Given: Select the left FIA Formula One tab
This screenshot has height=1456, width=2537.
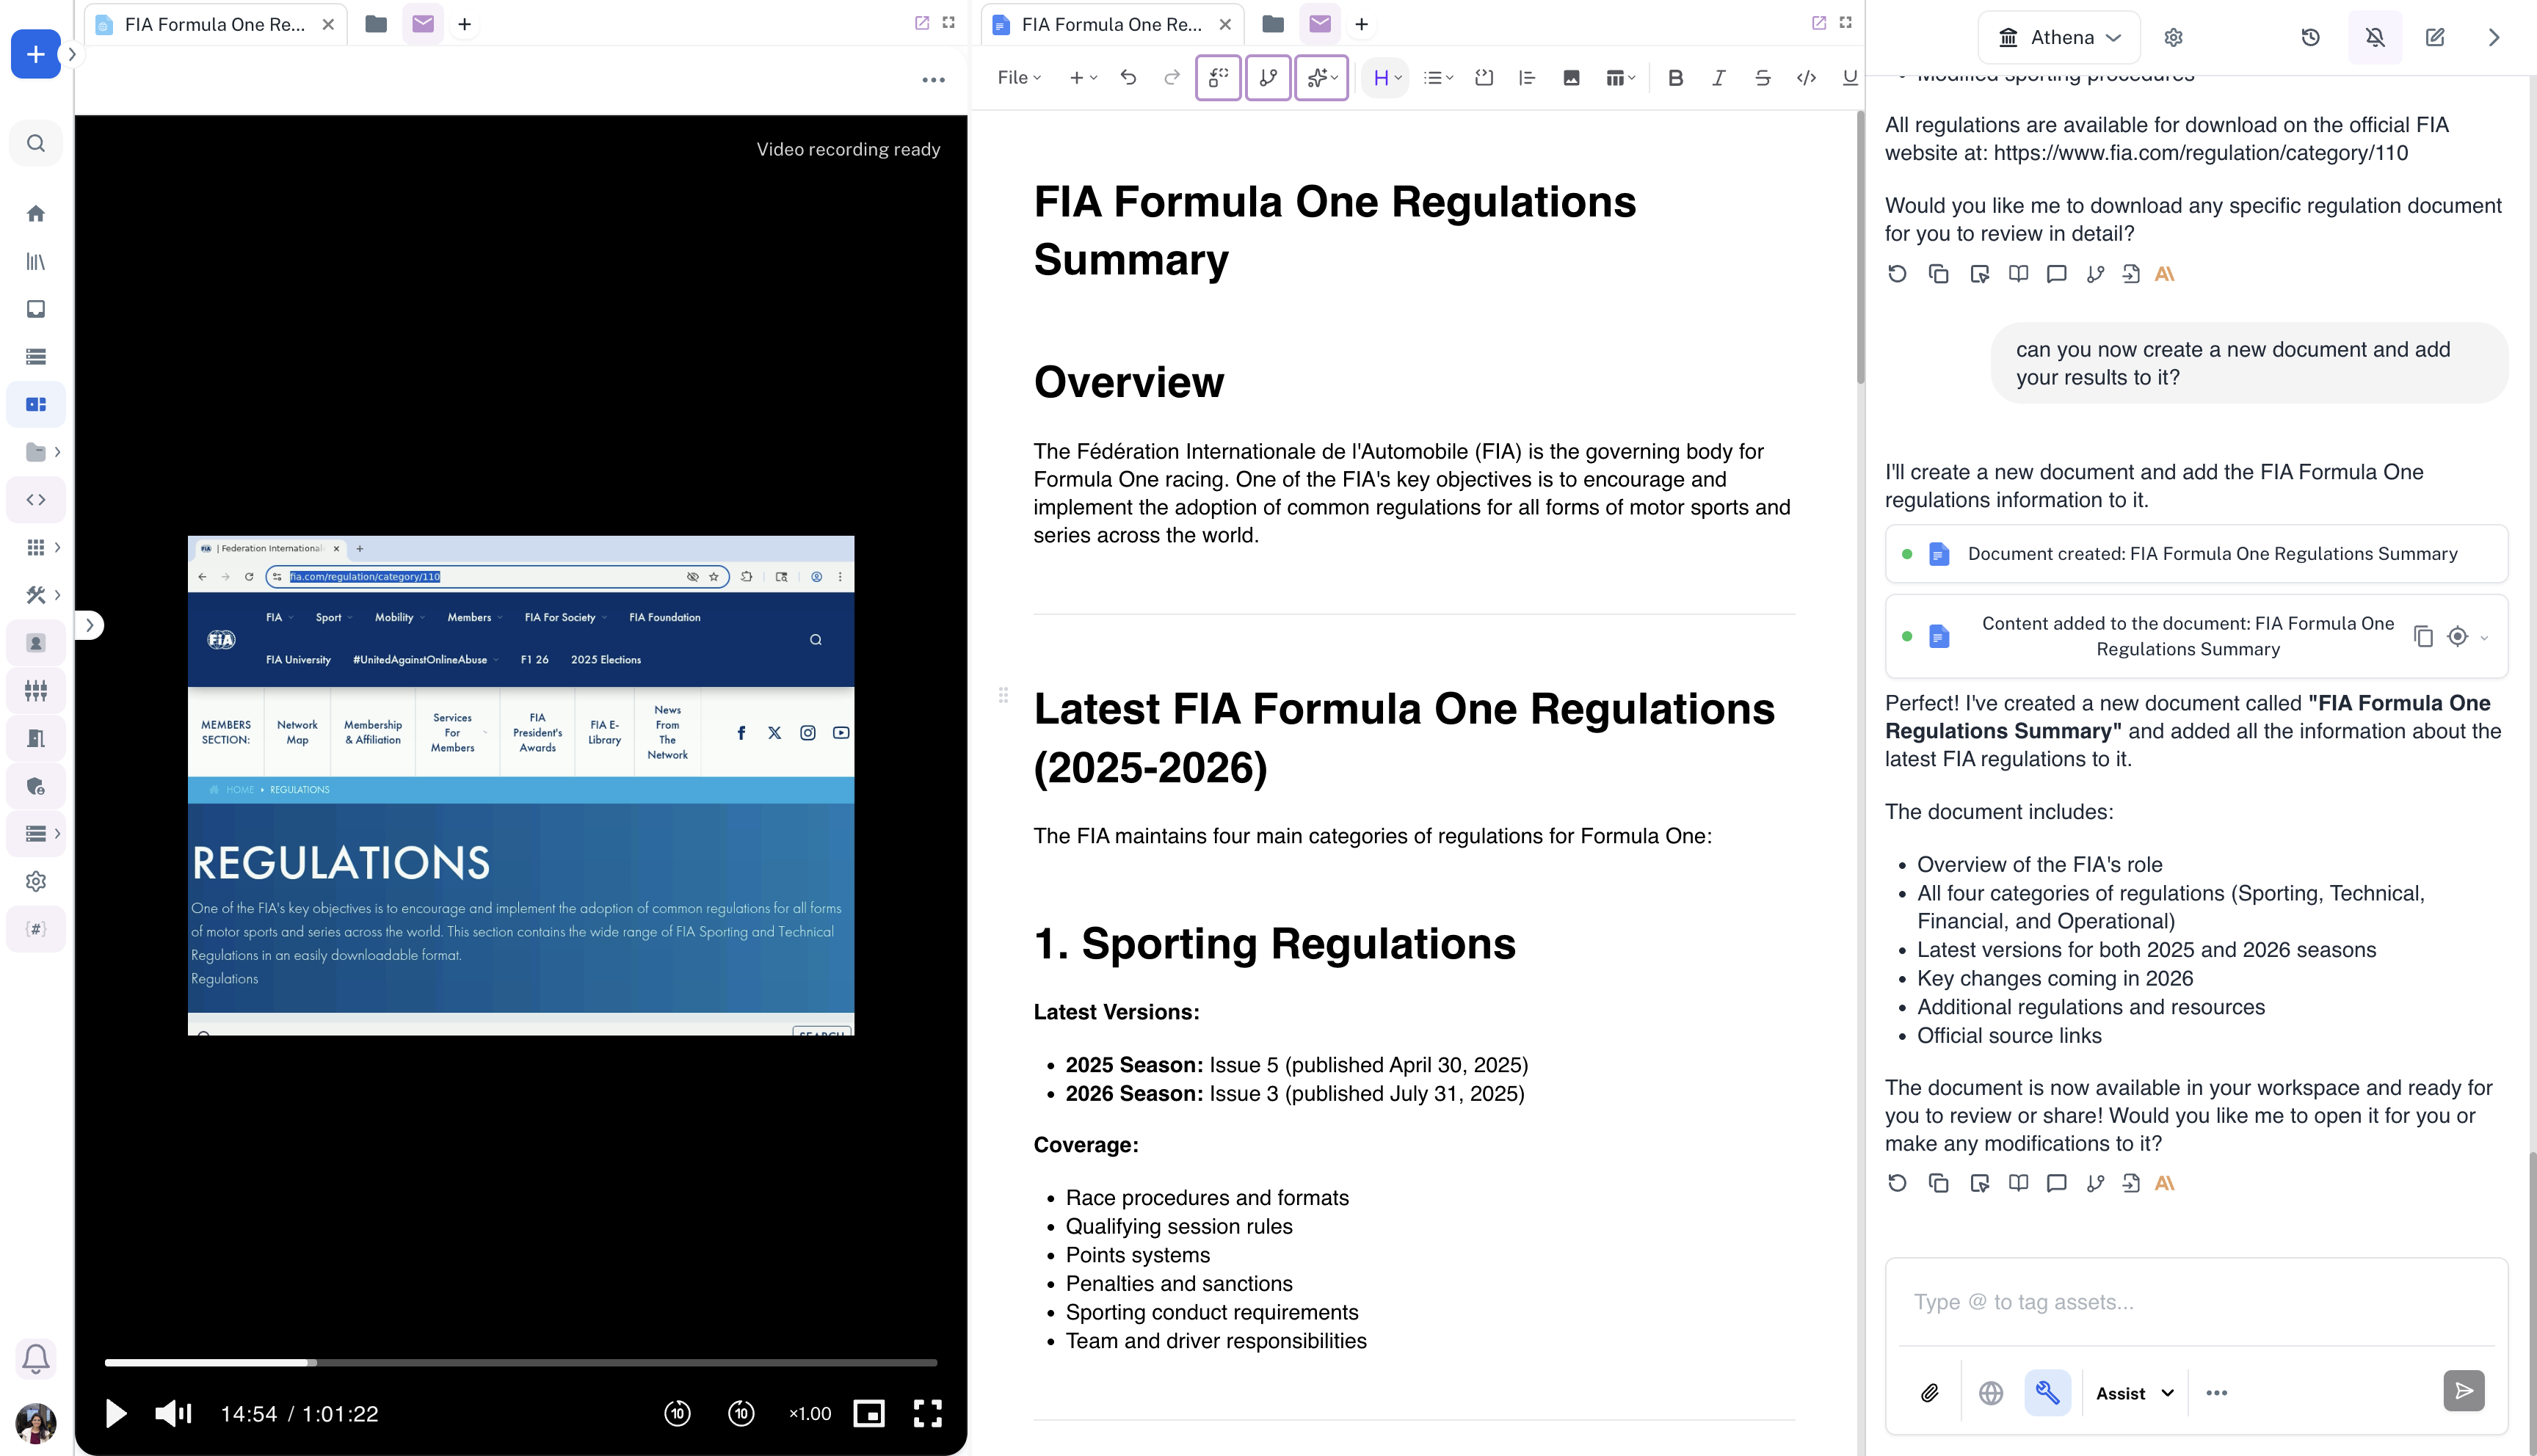Looking at the screenshot, I should pos(214,24).
